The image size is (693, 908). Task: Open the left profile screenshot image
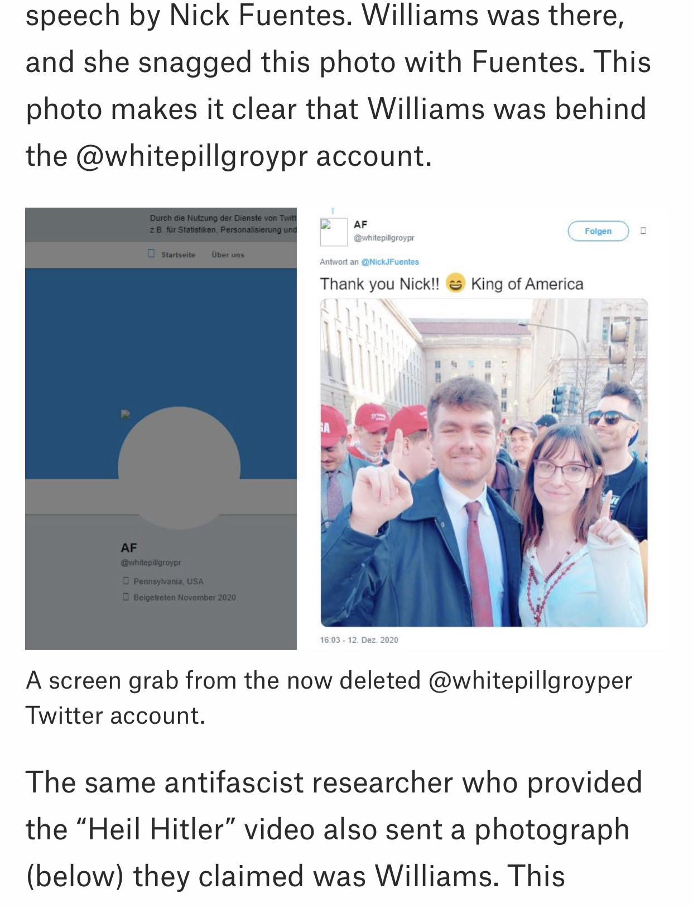161,429
